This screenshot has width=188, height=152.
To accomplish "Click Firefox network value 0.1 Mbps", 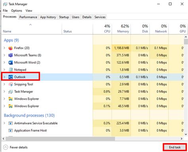I will point(160,48).
